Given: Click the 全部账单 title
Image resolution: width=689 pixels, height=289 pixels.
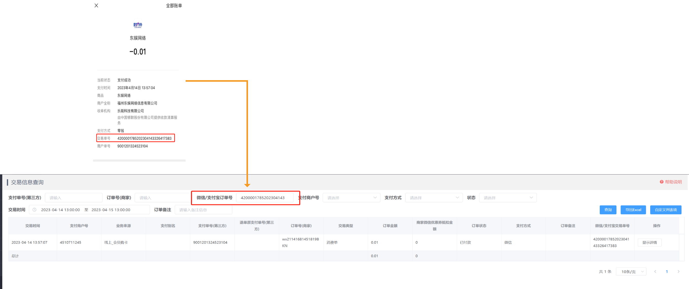Looking at the screenshot, I should 174,6.
